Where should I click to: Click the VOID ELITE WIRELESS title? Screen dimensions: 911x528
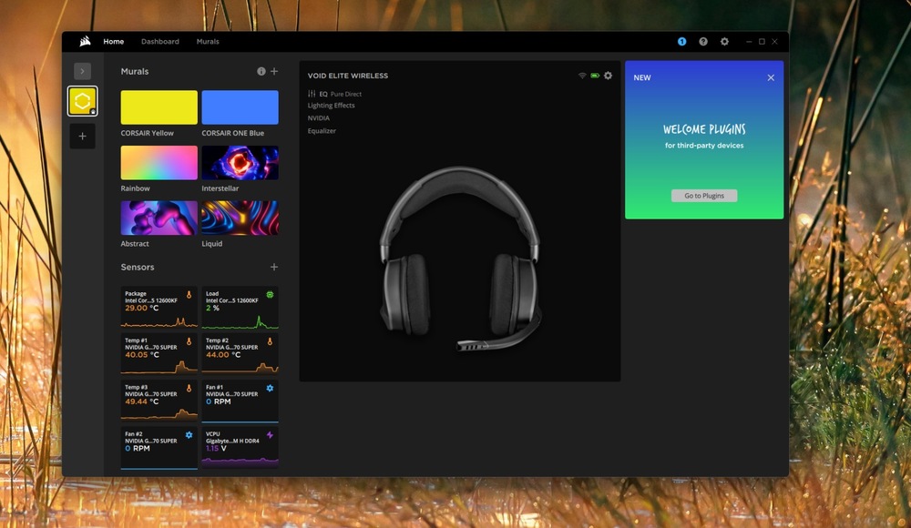tap(347, 76)
